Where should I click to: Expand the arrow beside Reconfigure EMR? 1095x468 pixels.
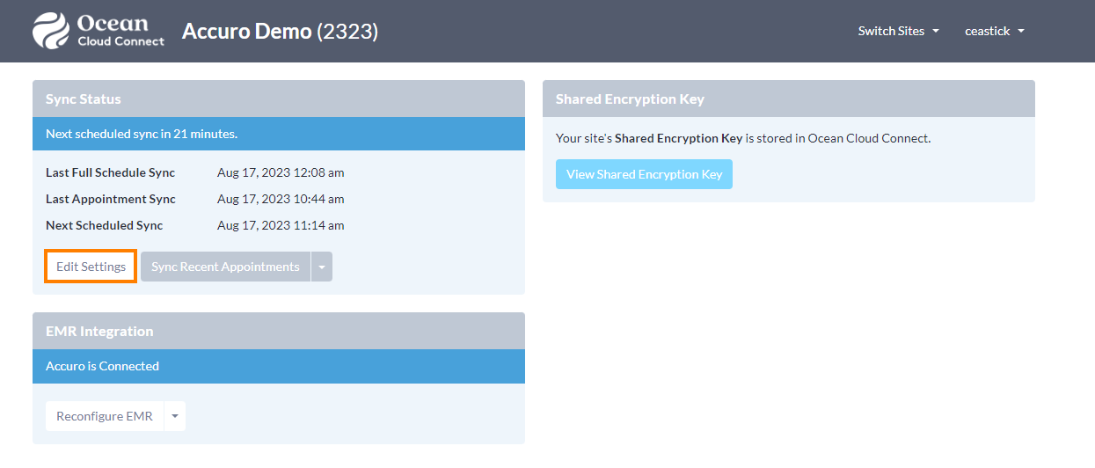coord(175,416)
